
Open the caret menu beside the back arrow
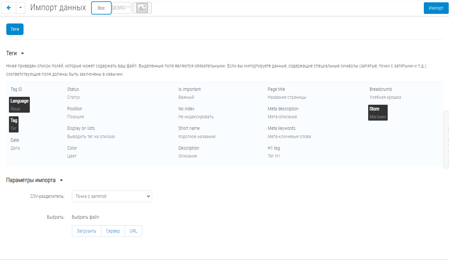pos(21,8)
